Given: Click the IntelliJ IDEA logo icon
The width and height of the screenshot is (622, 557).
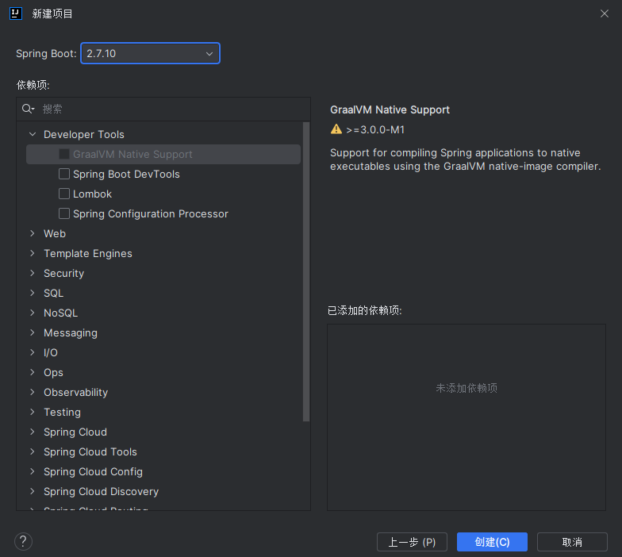Looking at the screenshot, I should tap(16, 13).
